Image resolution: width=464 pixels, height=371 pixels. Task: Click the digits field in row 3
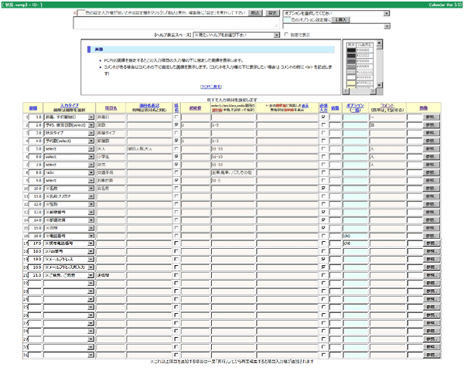(x=336, y=133)
